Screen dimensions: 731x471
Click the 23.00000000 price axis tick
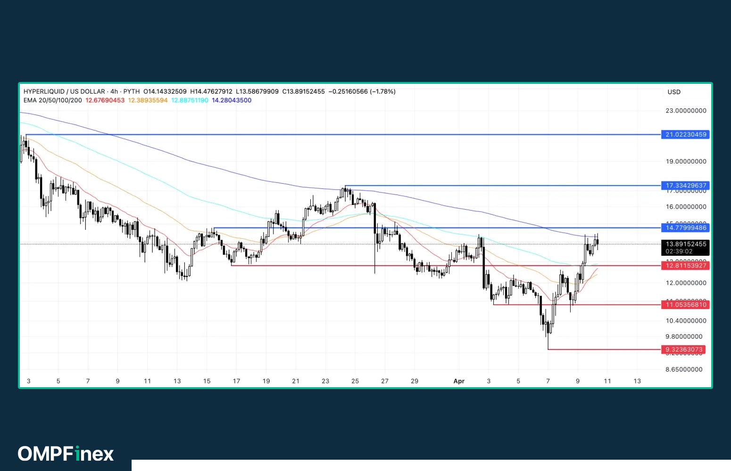686,111
